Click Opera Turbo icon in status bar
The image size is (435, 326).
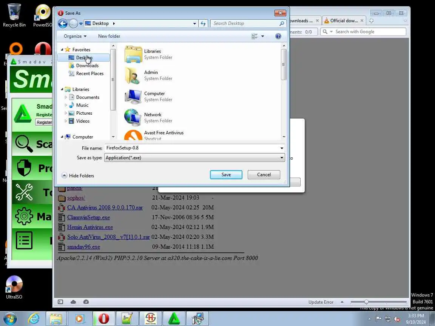tap(86, 302)
